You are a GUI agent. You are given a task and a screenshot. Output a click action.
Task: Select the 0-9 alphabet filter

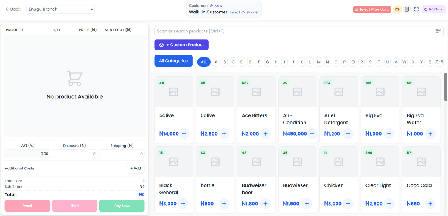click(x=439, y=62)
